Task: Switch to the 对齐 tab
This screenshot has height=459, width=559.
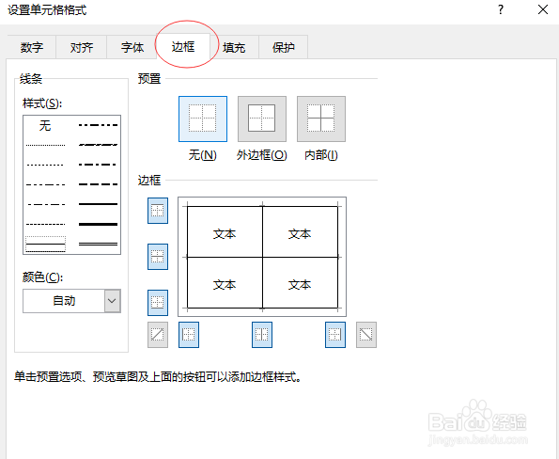Action: point(82,47)
